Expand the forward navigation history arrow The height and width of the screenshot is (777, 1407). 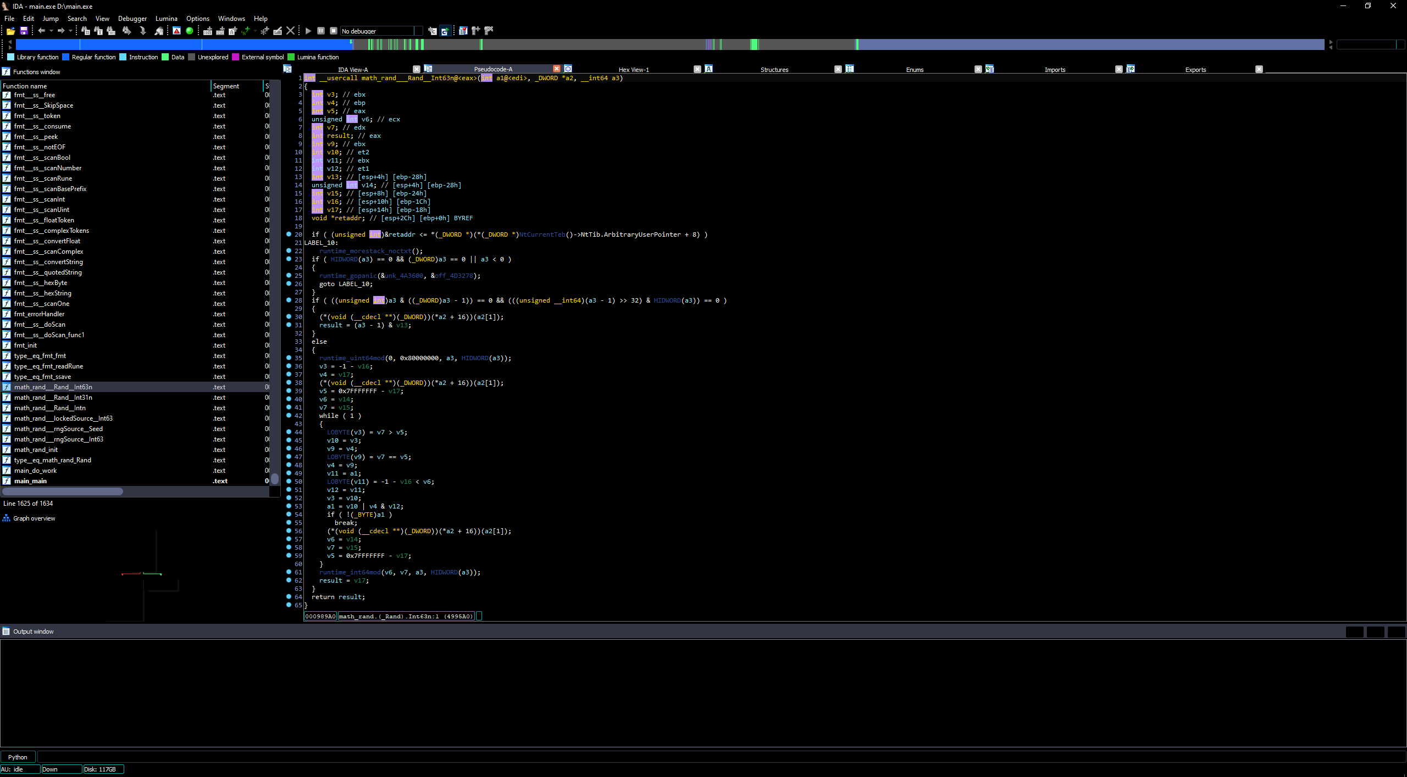pyautogui.click(x=70, y=31)
